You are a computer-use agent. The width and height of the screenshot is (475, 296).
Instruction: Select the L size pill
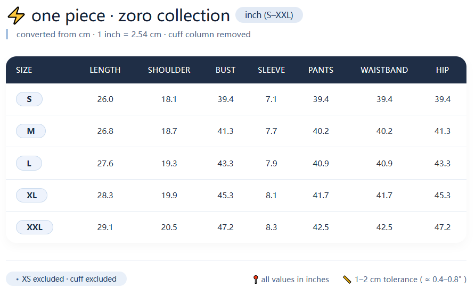29,164
